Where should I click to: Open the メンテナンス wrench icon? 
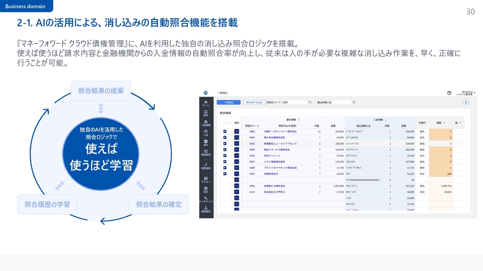coord(206,199)
